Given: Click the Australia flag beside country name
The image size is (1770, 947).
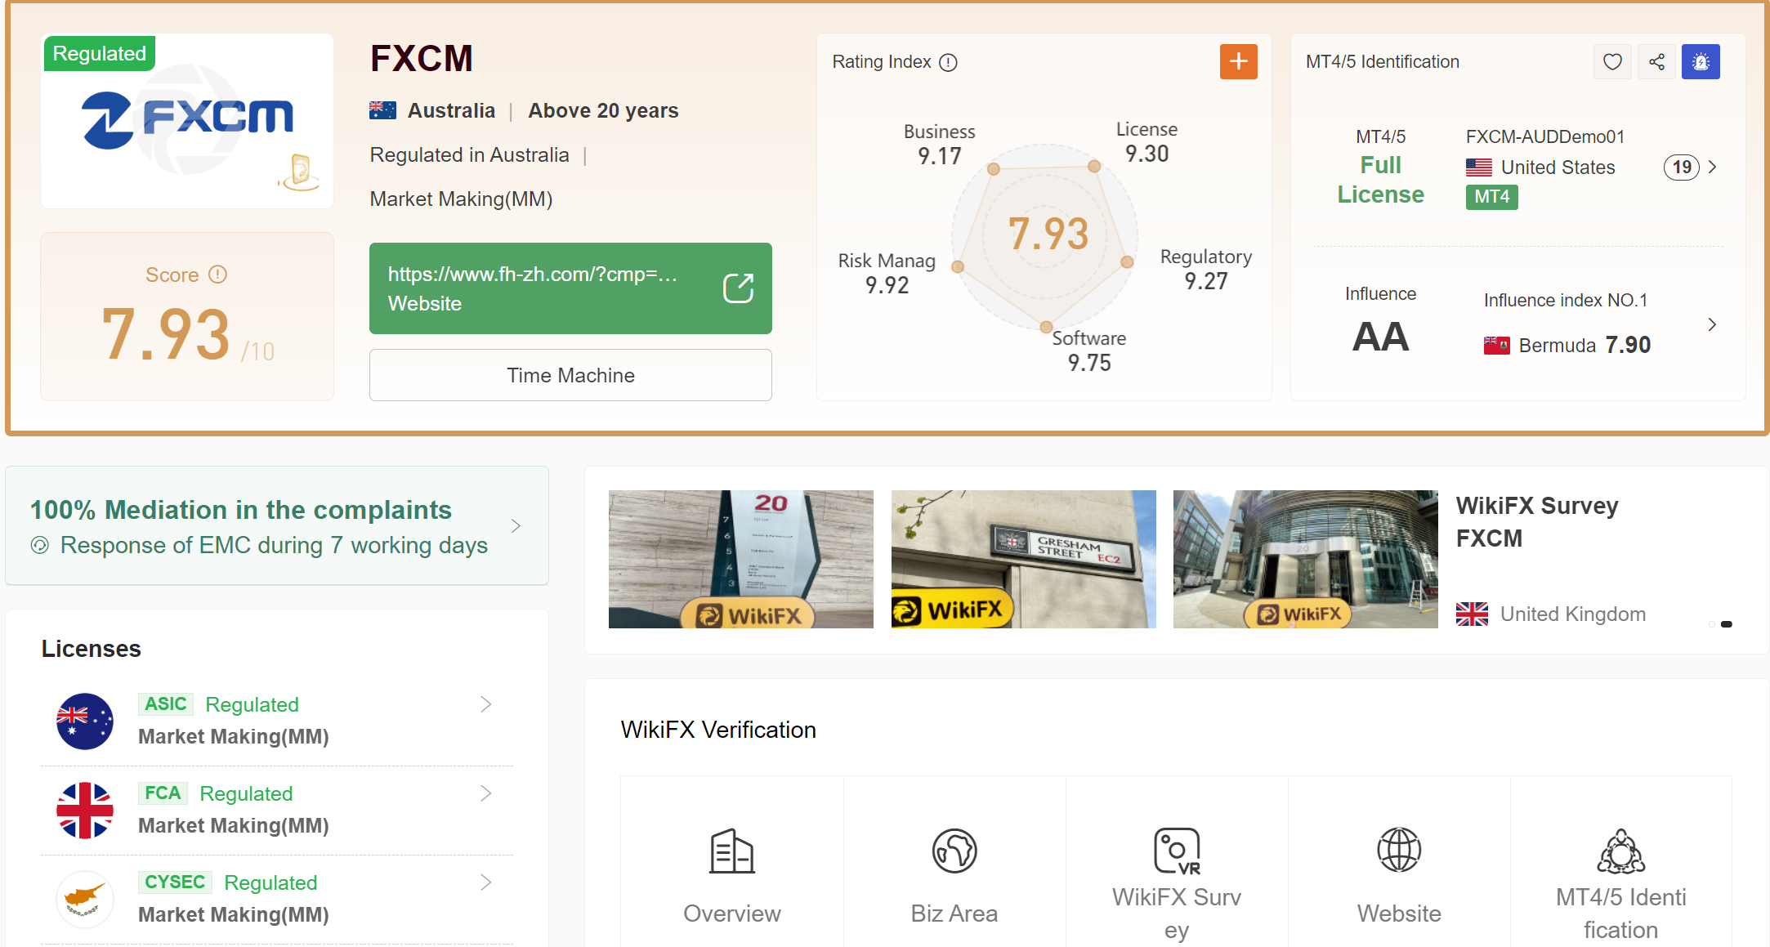Looking at the screenshot, I should pos(382,110).
